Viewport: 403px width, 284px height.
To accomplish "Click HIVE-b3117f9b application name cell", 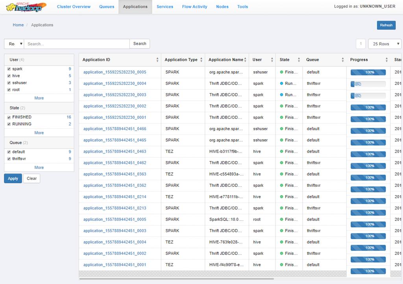I will 226,151.
